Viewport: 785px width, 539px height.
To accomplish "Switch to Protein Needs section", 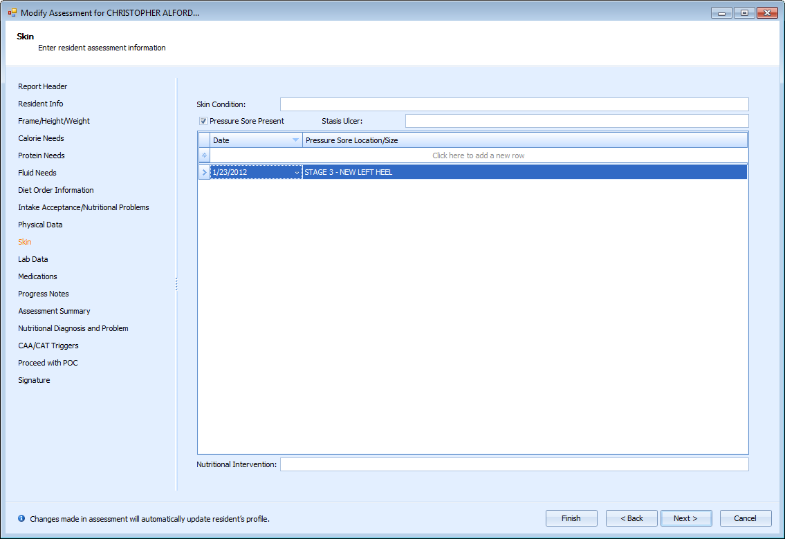I will click(x=41, y=155).
